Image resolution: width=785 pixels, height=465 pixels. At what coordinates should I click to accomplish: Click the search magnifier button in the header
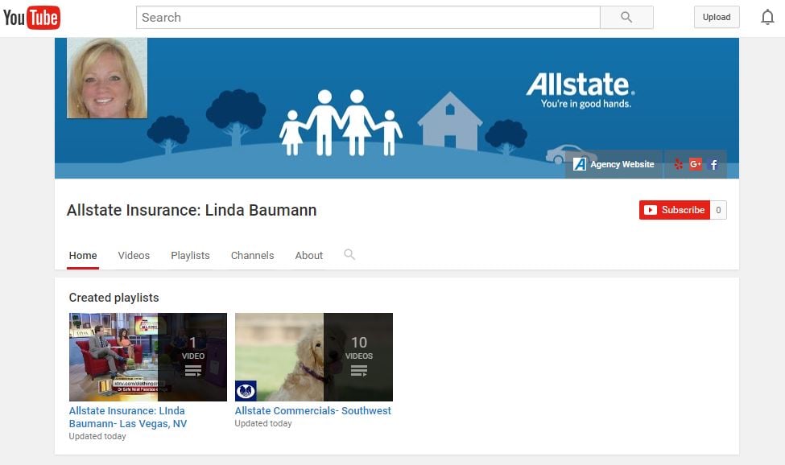626,18
